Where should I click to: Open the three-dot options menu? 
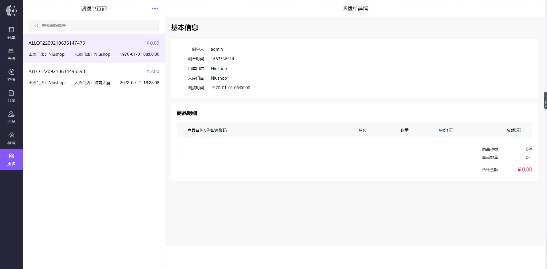coord(155,9)
